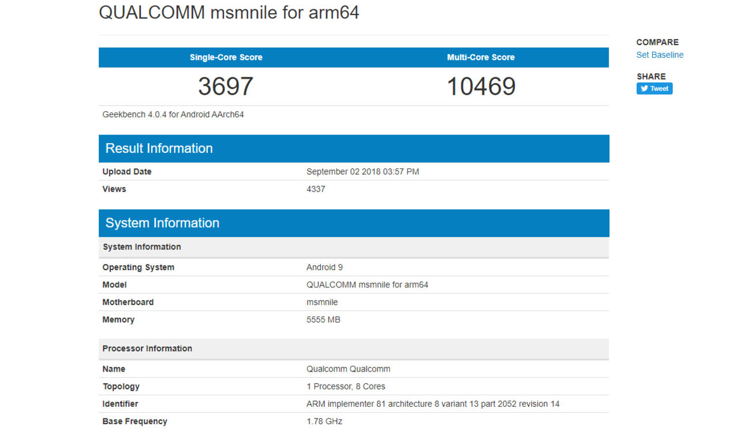Select the Android 9 value

click(324, 267)
